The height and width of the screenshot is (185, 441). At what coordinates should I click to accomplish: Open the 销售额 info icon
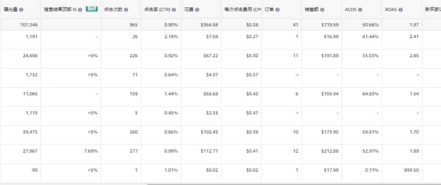[322, 10]
